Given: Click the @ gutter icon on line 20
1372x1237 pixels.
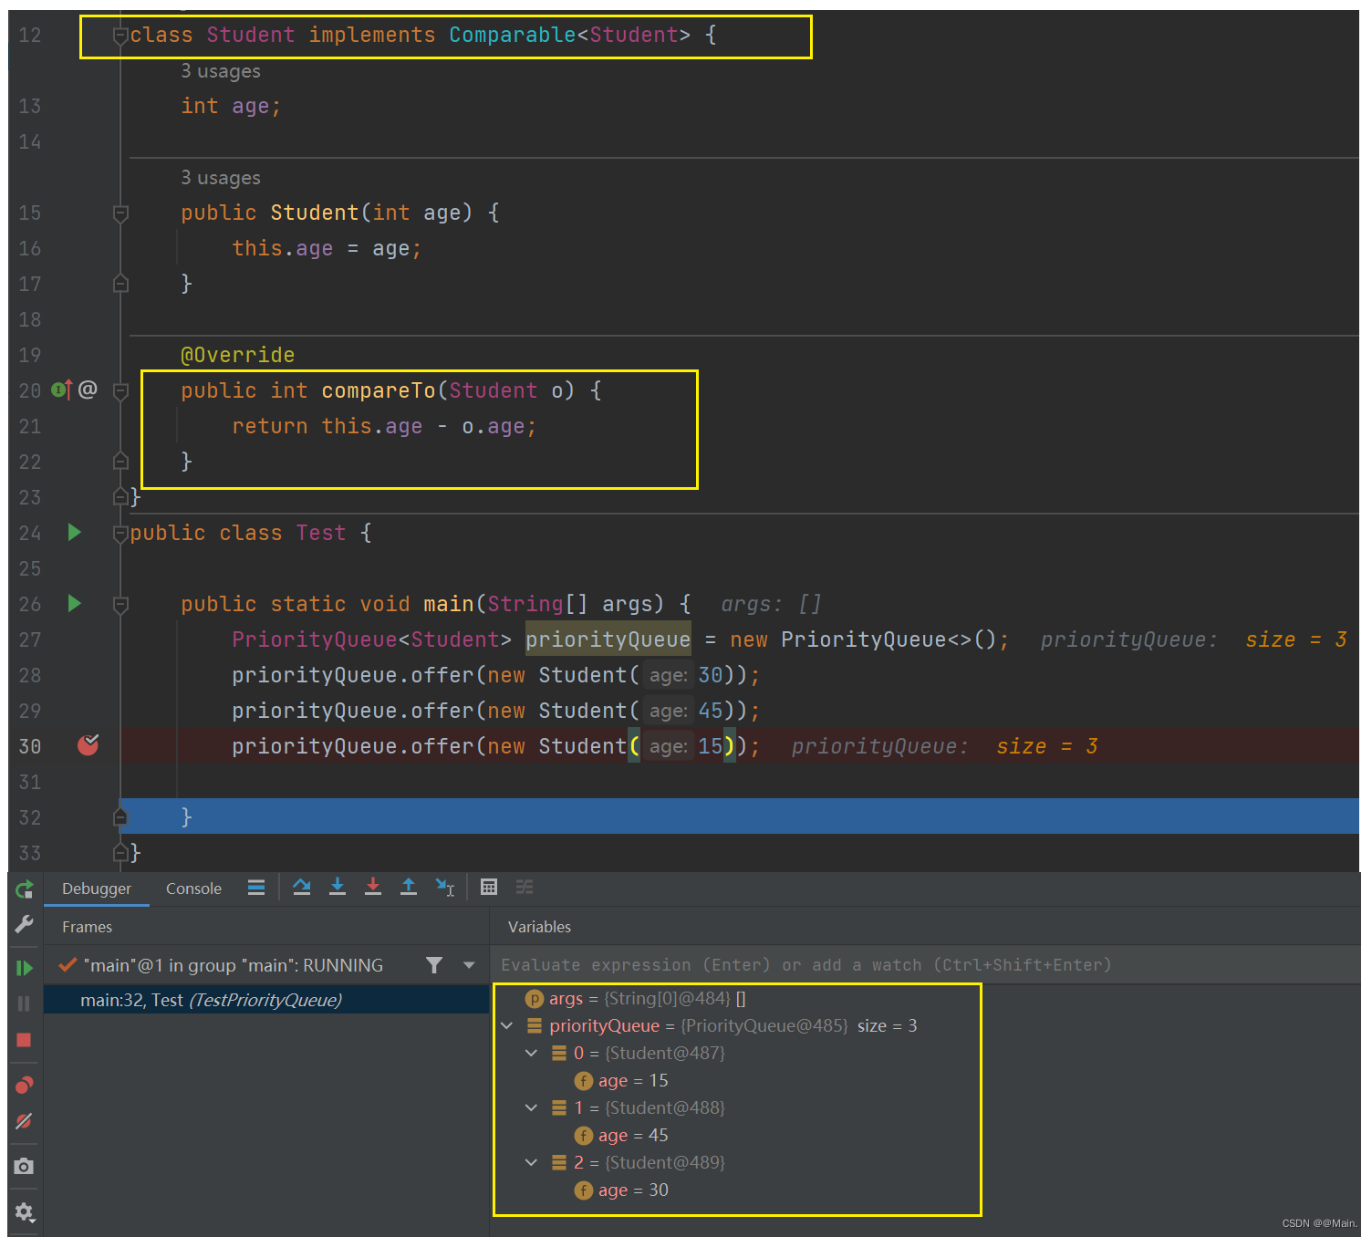Looking at the screenshot, I should pos(88,390).
